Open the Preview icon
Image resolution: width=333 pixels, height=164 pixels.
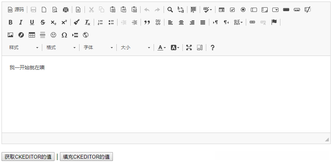coord(55,10)
